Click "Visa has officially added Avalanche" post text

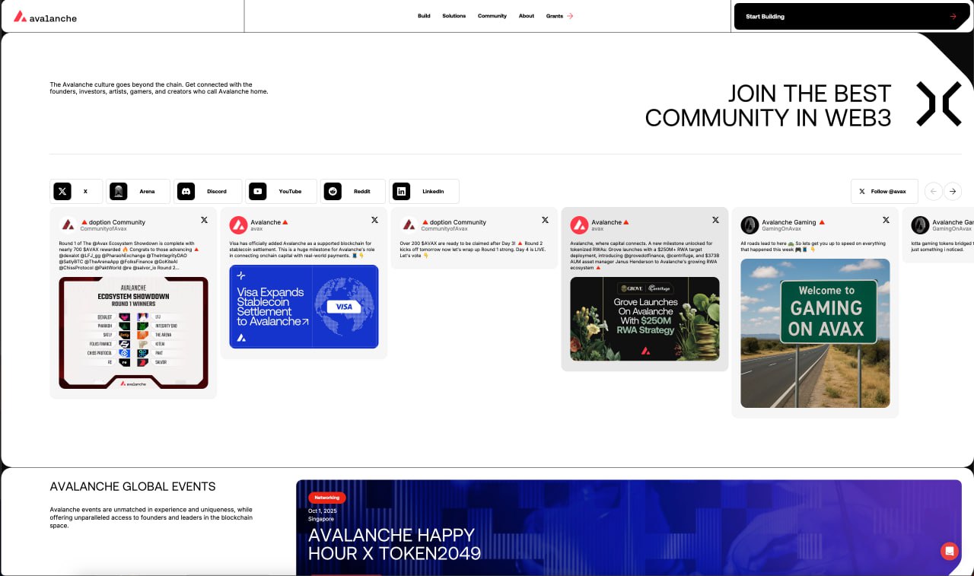click(301, 249)
